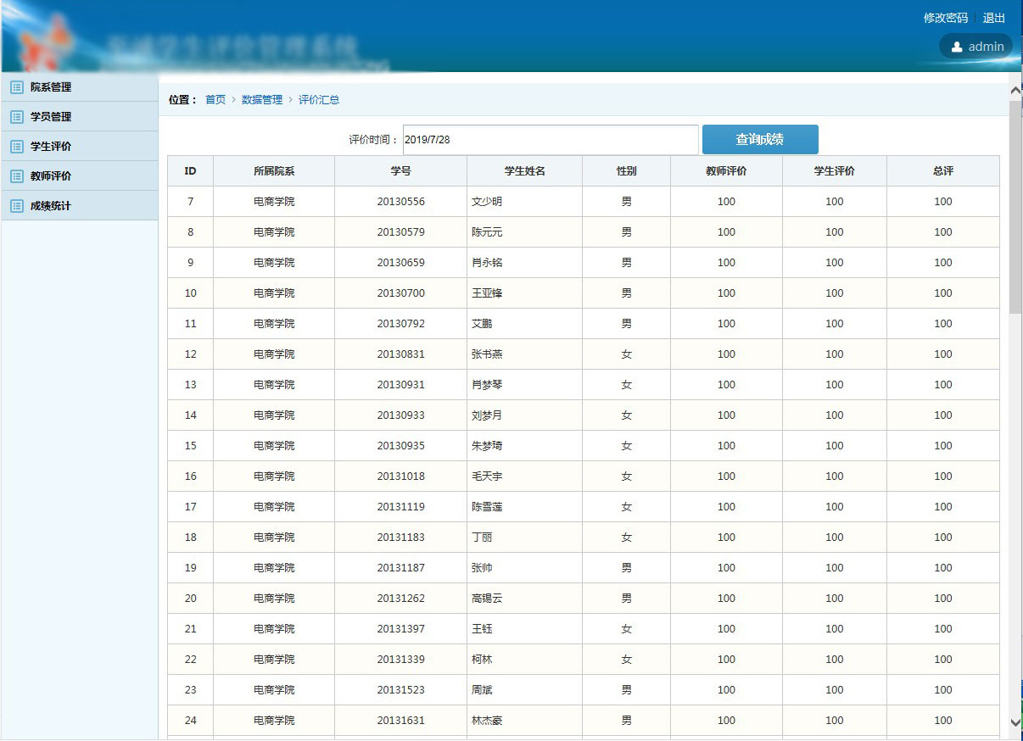This screenshot has height=741, width=1023.
Task: Click the list icon beside 学生评价
Action: tap(16, 147)
